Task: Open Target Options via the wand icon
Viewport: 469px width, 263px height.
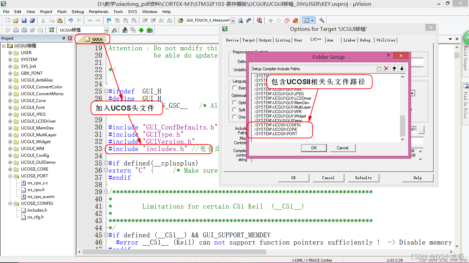Action: pos(115,30)
